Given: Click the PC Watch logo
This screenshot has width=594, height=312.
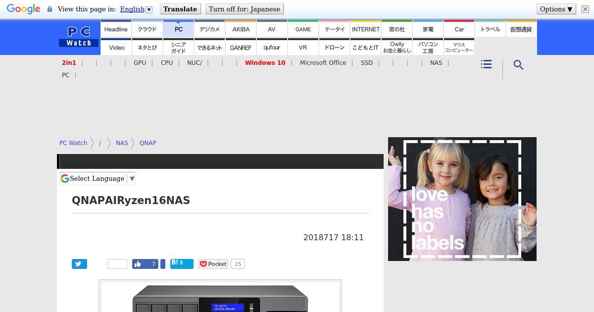Looking at the screenshot, I should click(79, 37).
